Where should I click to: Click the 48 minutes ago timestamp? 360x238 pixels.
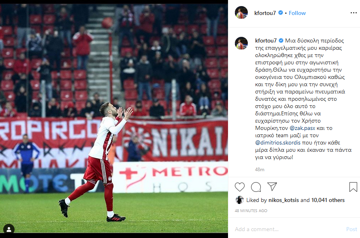coord(251,211)
